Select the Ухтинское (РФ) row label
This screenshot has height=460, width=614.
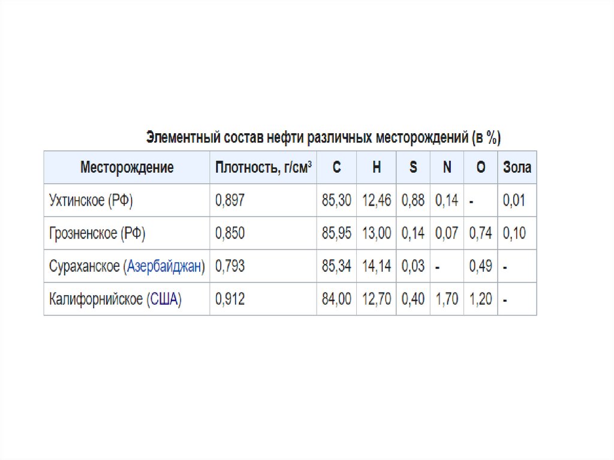point(91,200)
